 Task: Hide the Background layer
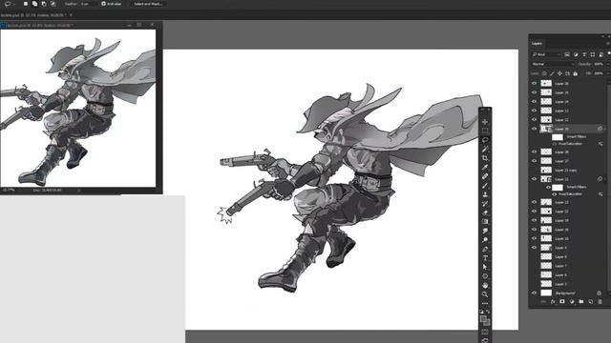click(x=534, y=293)
